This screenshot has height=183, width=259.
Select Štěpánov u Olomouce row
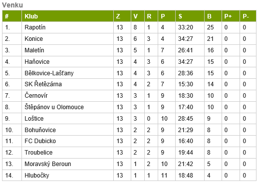point(129,107)
